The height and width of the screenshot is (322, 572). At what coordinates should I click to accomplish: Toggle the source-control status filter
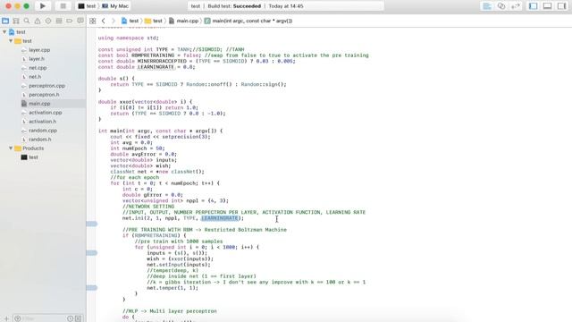click(x=78, y=318)
